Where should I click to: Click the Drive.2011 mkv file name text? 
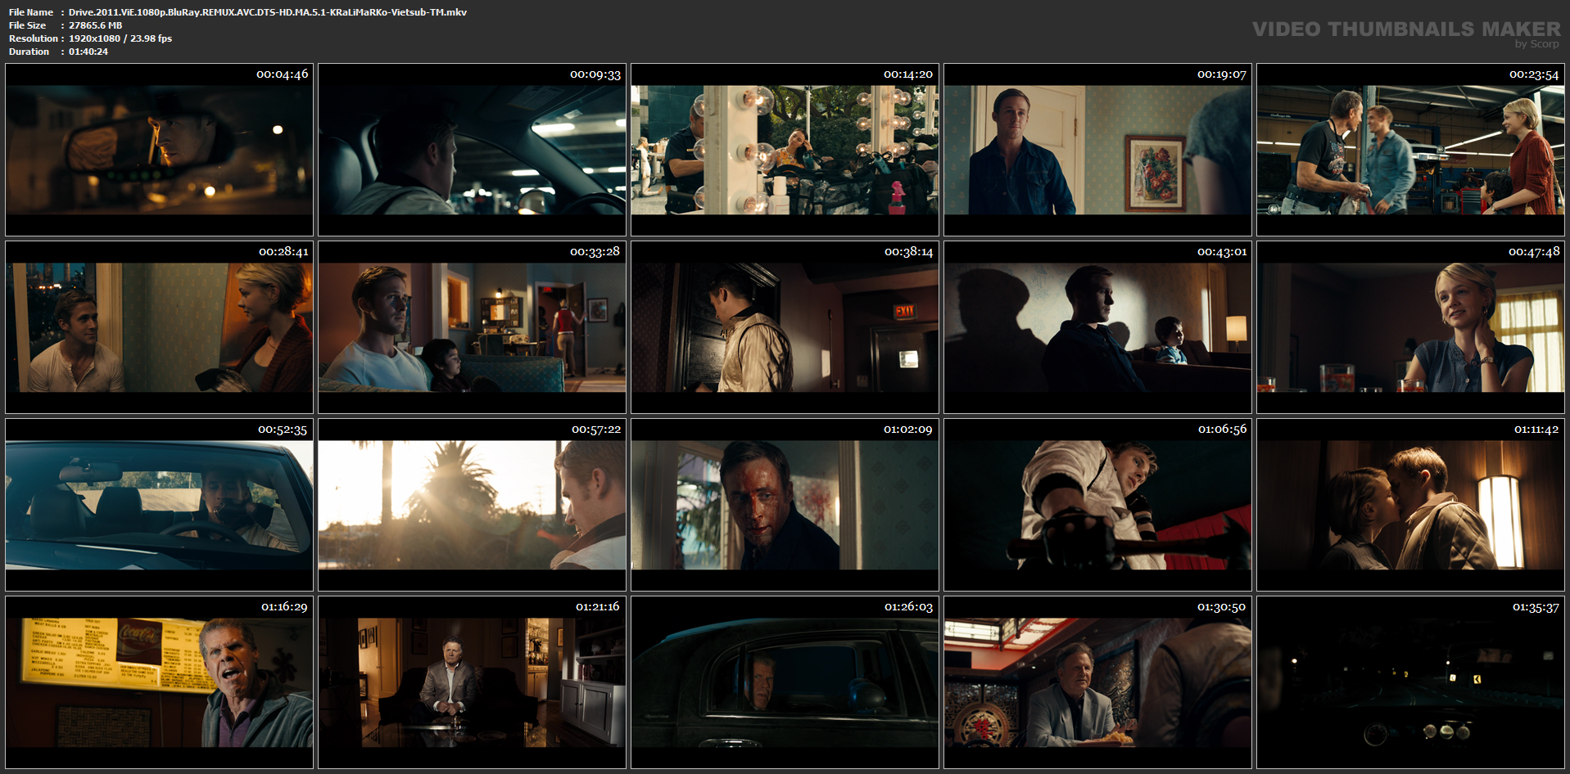pos(268,12)
